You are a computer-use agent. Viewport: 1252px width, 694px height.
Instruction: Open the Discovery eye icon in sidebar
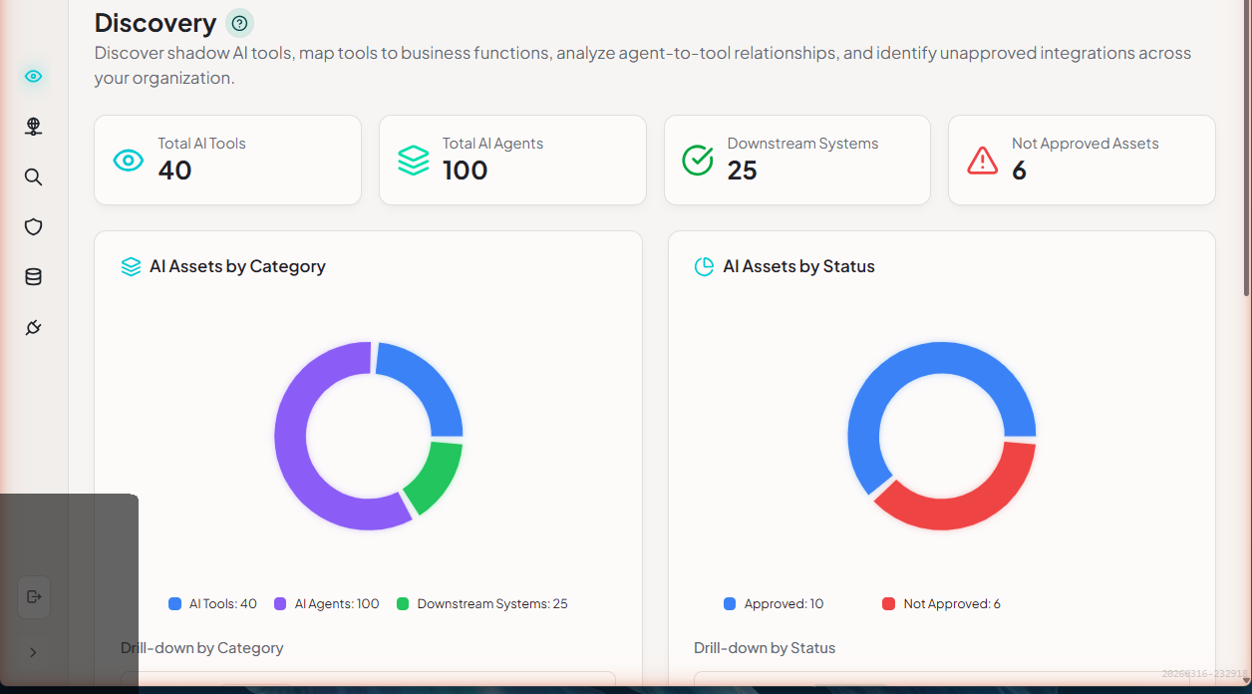33,77
